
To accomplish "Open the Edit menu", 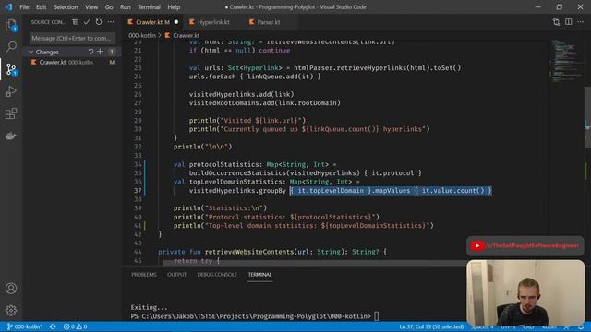I will coord(41,7).
